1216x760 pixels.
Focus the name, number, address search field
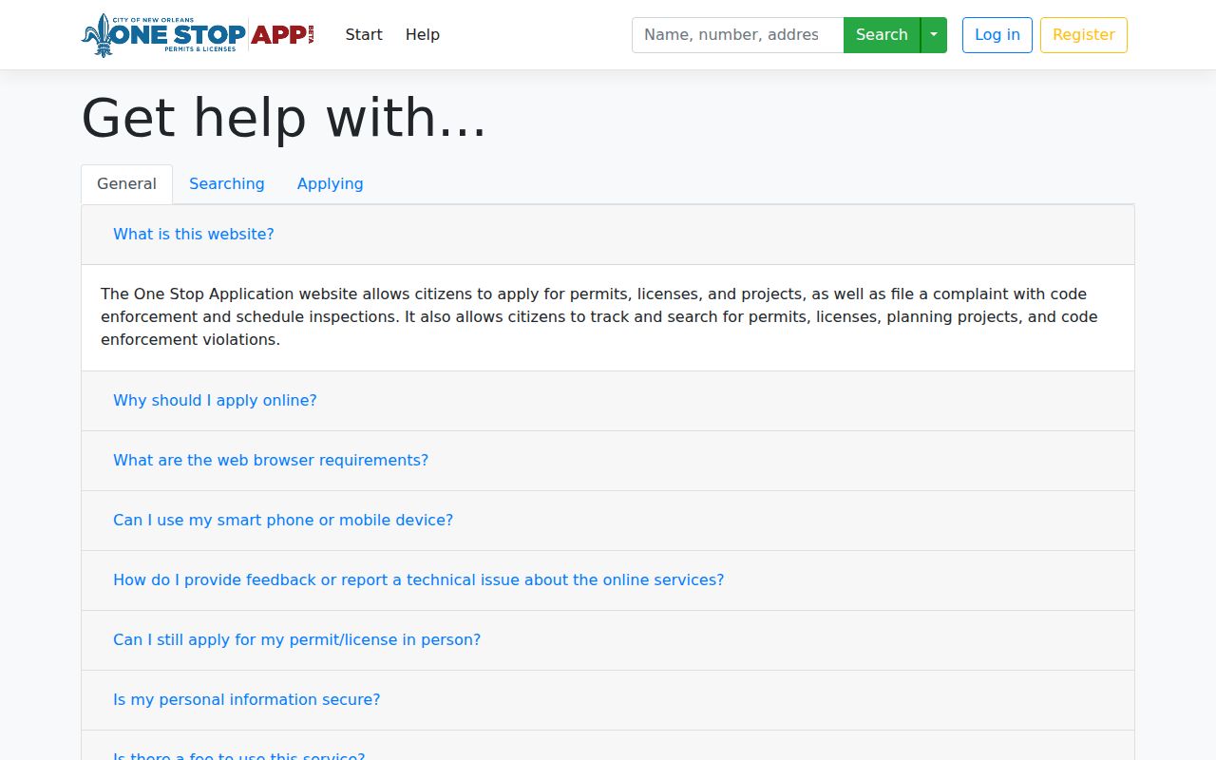tap(738, 35)
